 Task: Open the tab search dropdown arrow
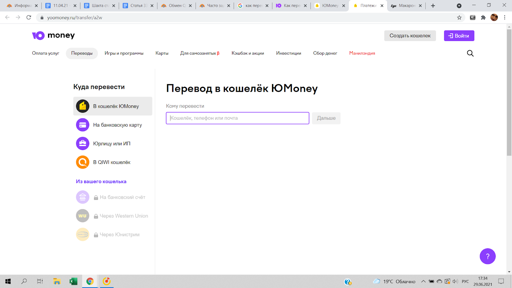(459, 6)
